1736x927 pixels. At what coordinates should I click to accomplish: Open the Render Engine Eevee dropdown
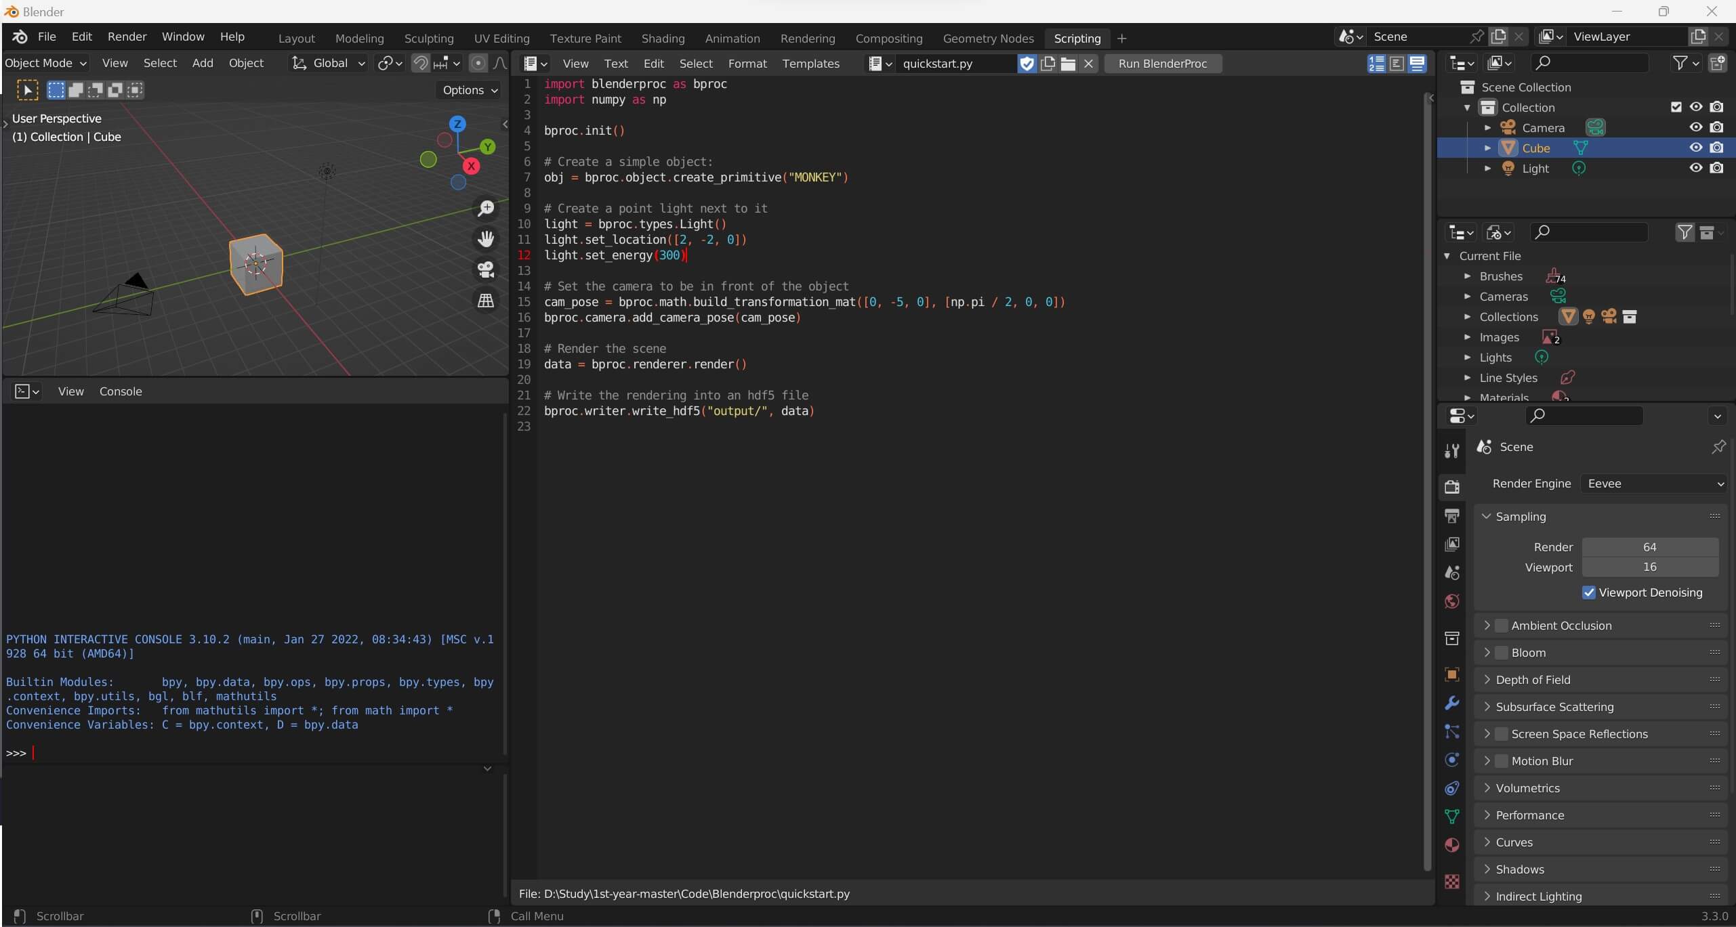coord(1654,483)
